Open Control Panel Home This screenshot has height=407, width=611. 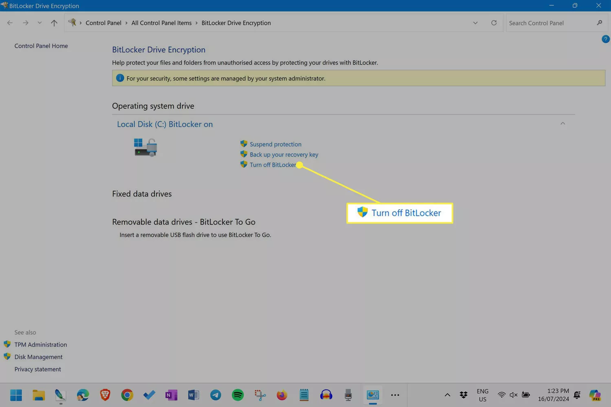point(41,46)
